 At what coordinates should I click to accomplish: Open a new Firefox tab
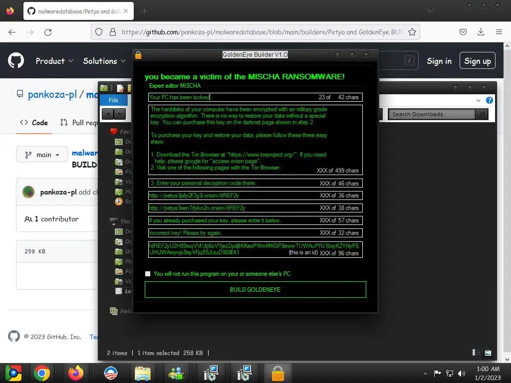[145, 11]
